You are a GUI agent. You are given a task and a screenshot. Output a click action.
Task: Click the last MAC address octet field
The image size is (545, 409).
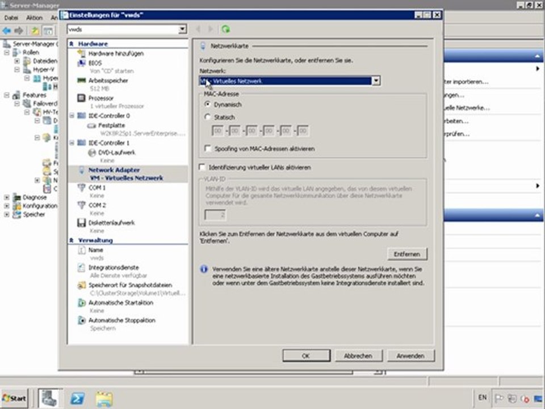point(303,131)
